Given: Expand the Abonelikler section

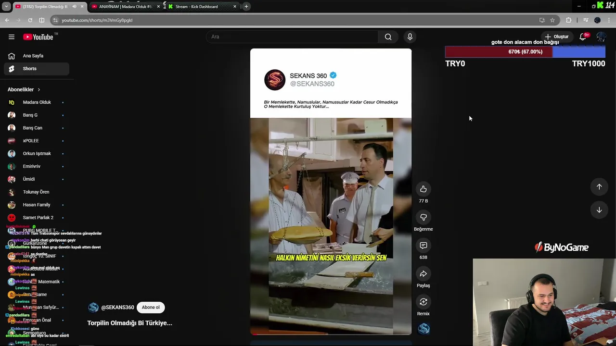Looking at the screenshot, I should pos(25,89).
